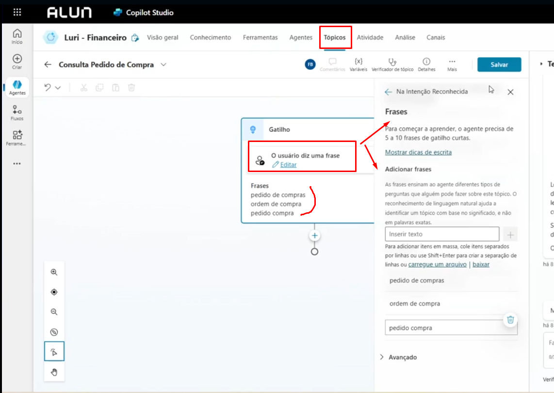This screenshot has width=554, height=393.
Task: Open the Verificador de tópico
Action: pyautogui.click(x=393, y=63)
